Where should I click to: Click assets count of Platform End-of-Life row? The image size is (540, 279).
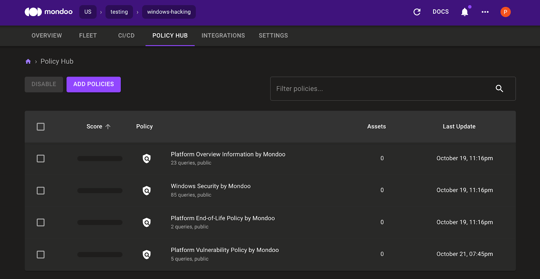[382, 222]
